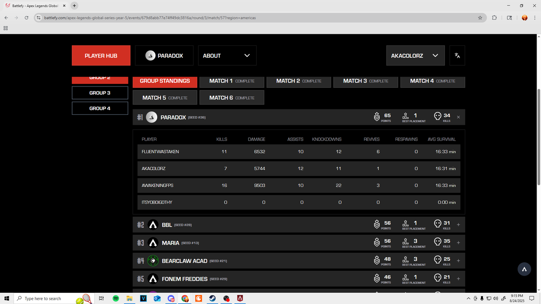Bookmark this page with star icon
The image size is (541, 304).
[x=480, y=18]
